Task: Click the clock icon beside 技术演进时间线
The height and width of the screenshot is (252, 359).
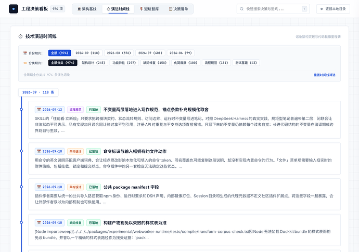Action: pyautogui.click(x=21, y=36)
